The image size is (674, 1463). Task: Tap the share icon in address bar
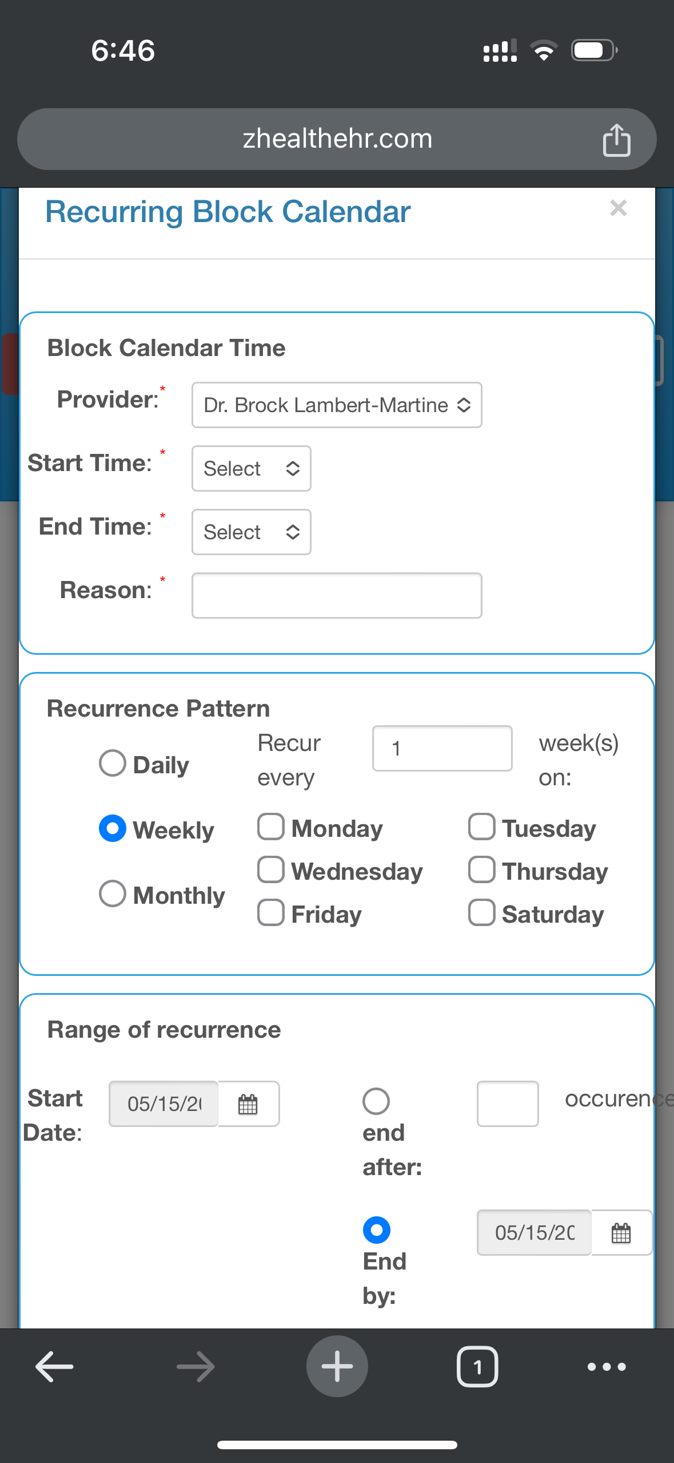[616, 140]
